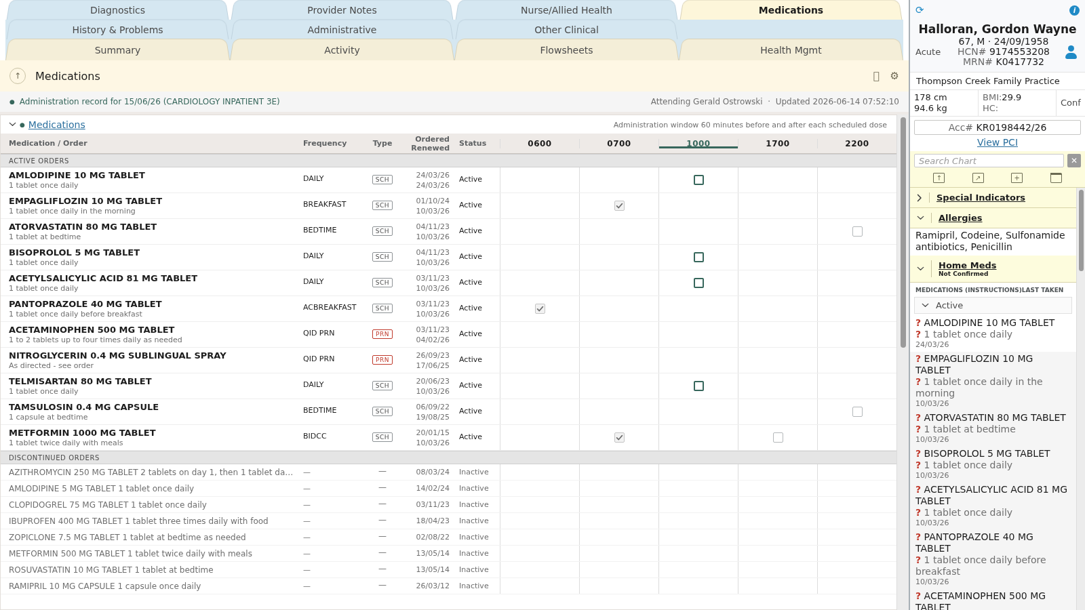
Task: Click the PRN badge on the Acetaminophen 500 mg row
Action: click(x=382, y=334)
